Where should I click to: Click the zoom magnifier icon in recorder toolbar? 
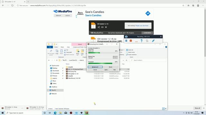pos(147,41)
